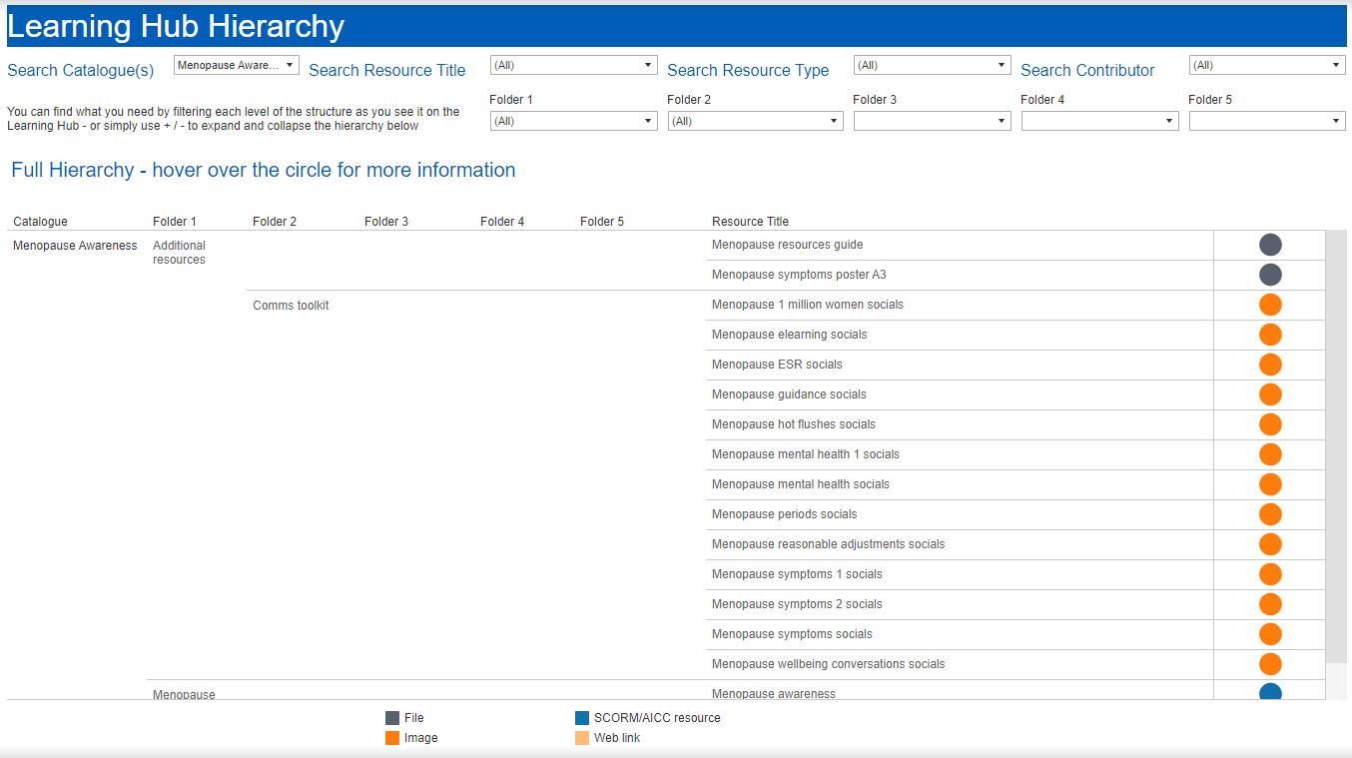Click the File icon beside Menopause resources guide
This screenshot has height=758, width=1352.
pyautogui.click(x=1268, y=244)
